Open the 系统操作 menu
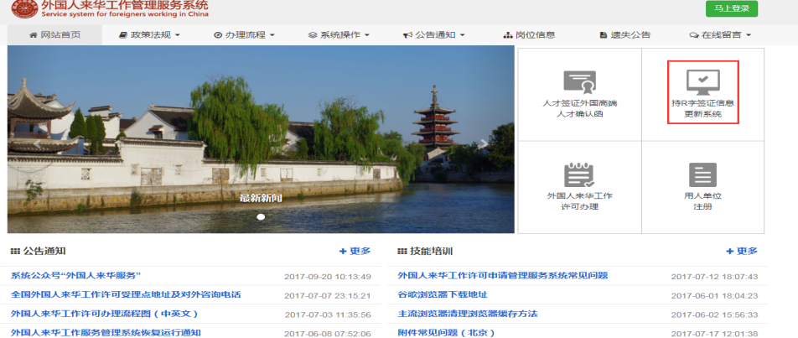This screenshot has height=338, width=798. click(x=339, y=35)
